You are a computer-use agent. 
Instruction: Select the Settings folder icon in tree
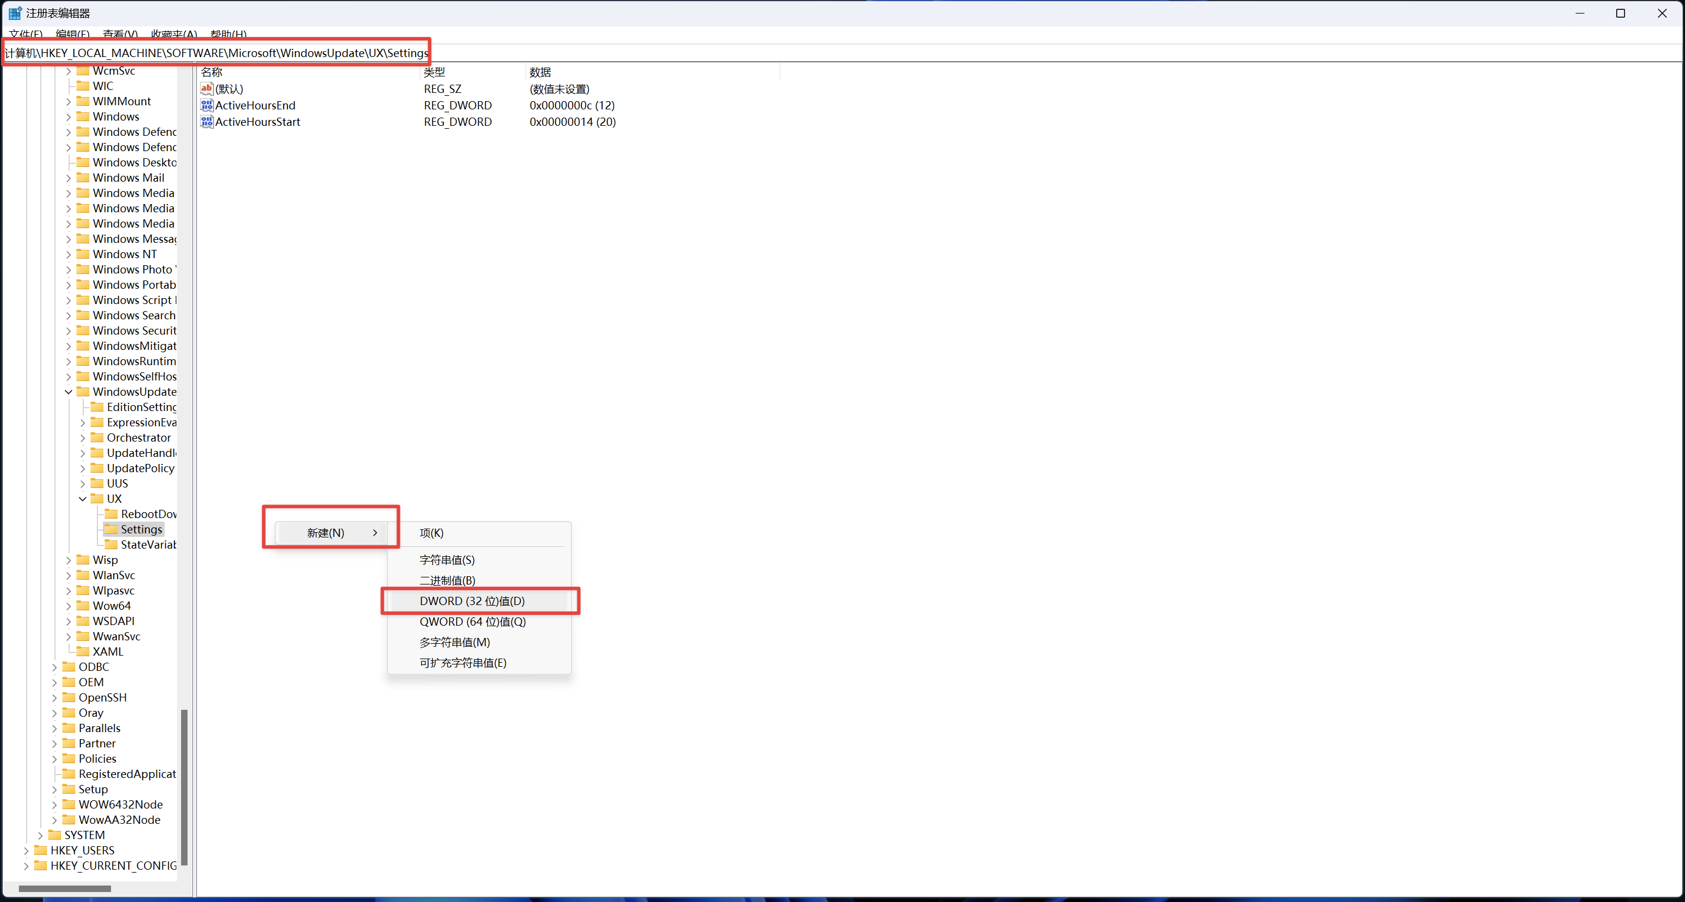tap(111, 529)
